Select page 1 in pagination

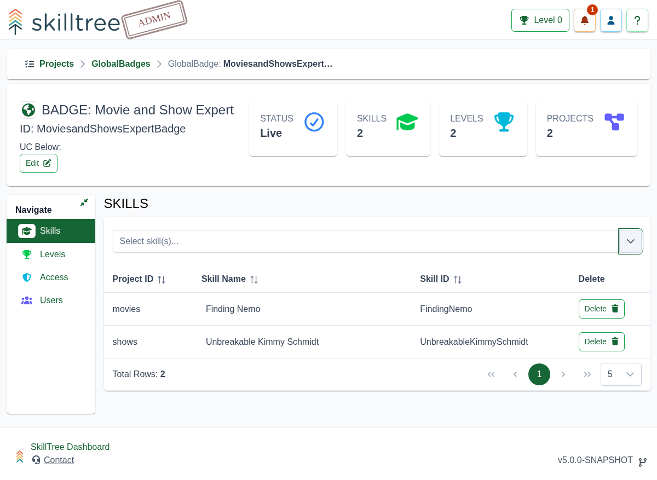pos(539,374)
